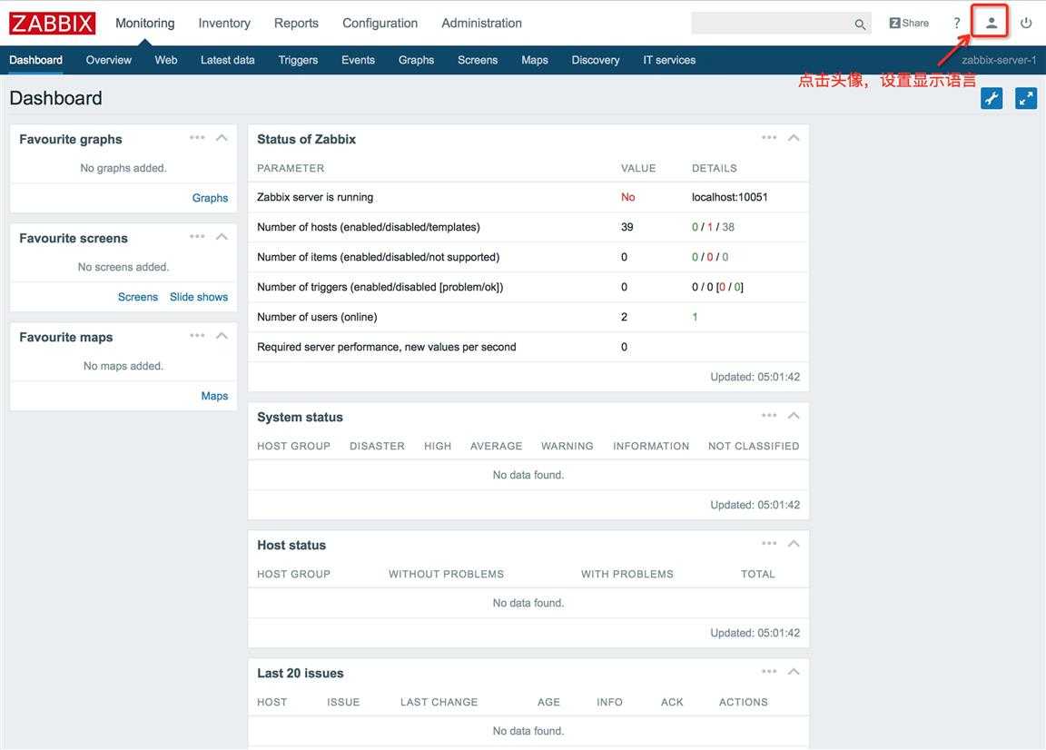Open Favourite maps widget options menu

(x=197, y=335)
